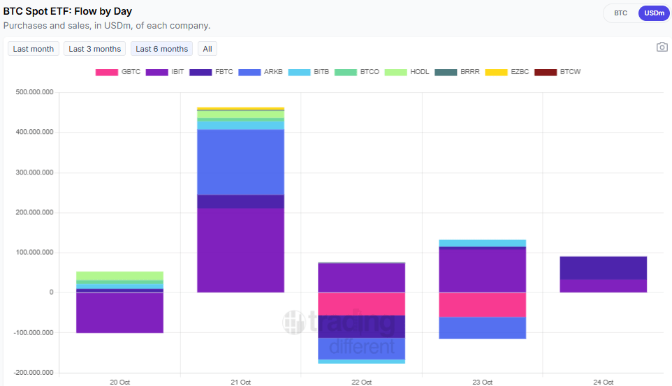
Task: Click the EZBC yellow legend swatch
Action: tap(497, 72)
